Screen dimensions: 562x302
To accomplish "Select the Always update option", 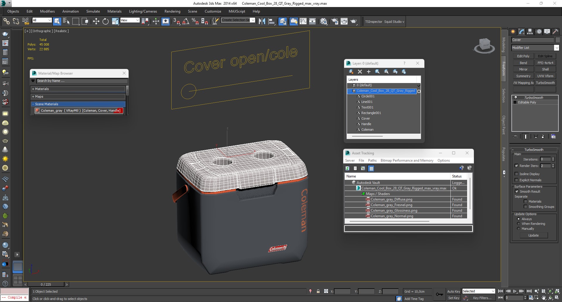I will pyautogui.click(x=519, y=219).
